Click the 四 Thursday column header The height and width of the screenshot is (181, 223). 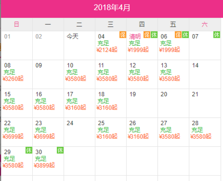point(142,25)
